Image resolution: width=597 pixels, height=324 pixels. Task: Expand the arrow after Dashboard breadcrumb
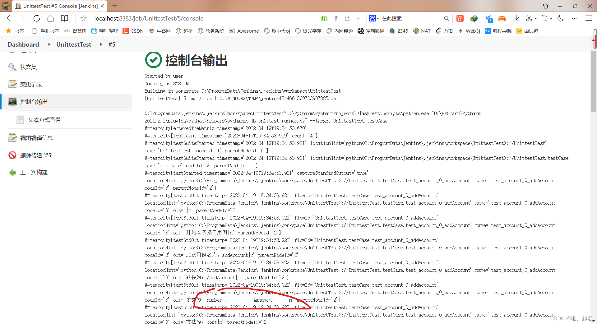[x=49, y=44]
